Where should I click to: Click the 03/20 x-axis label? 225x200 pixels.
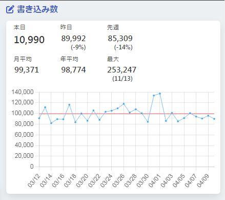click(83, 180)
